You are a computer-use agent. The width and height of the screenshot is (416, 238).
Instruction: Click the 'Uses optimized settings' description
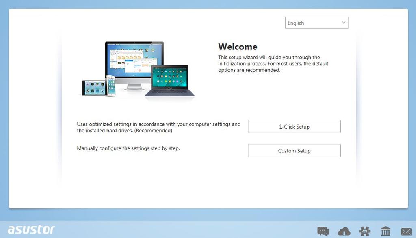(x=159, y=127)
